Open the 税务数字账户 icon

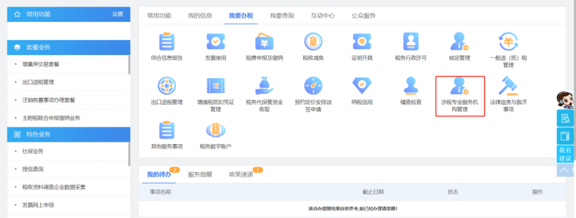tap(215, 130)
